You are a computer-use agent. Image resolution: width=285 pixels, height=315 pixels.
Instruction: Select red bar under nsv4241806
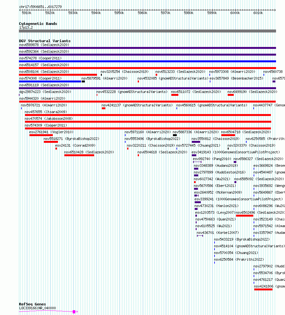263,289
